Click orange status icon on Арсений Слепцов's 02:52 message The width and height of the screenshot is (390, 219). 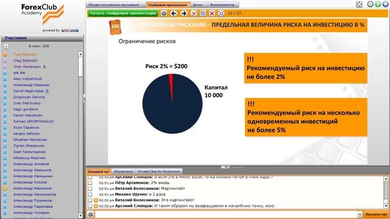pyautogui.click(x=96, y=206)
